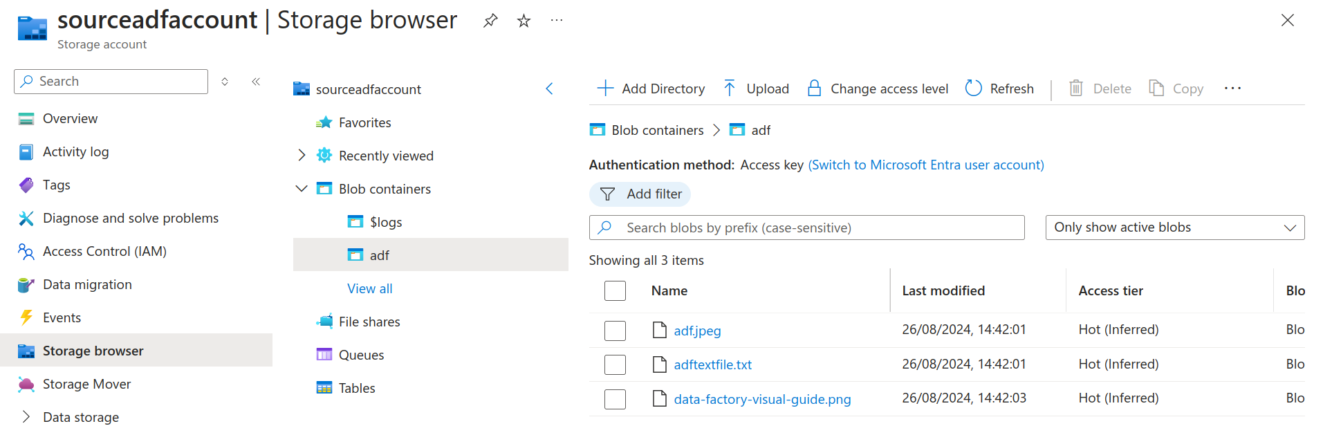Close the Storage browser blade

coord(1287,20)
